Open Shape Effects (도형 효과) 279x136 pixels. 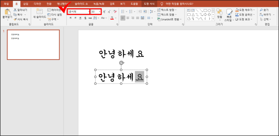(x=244, y=19)
